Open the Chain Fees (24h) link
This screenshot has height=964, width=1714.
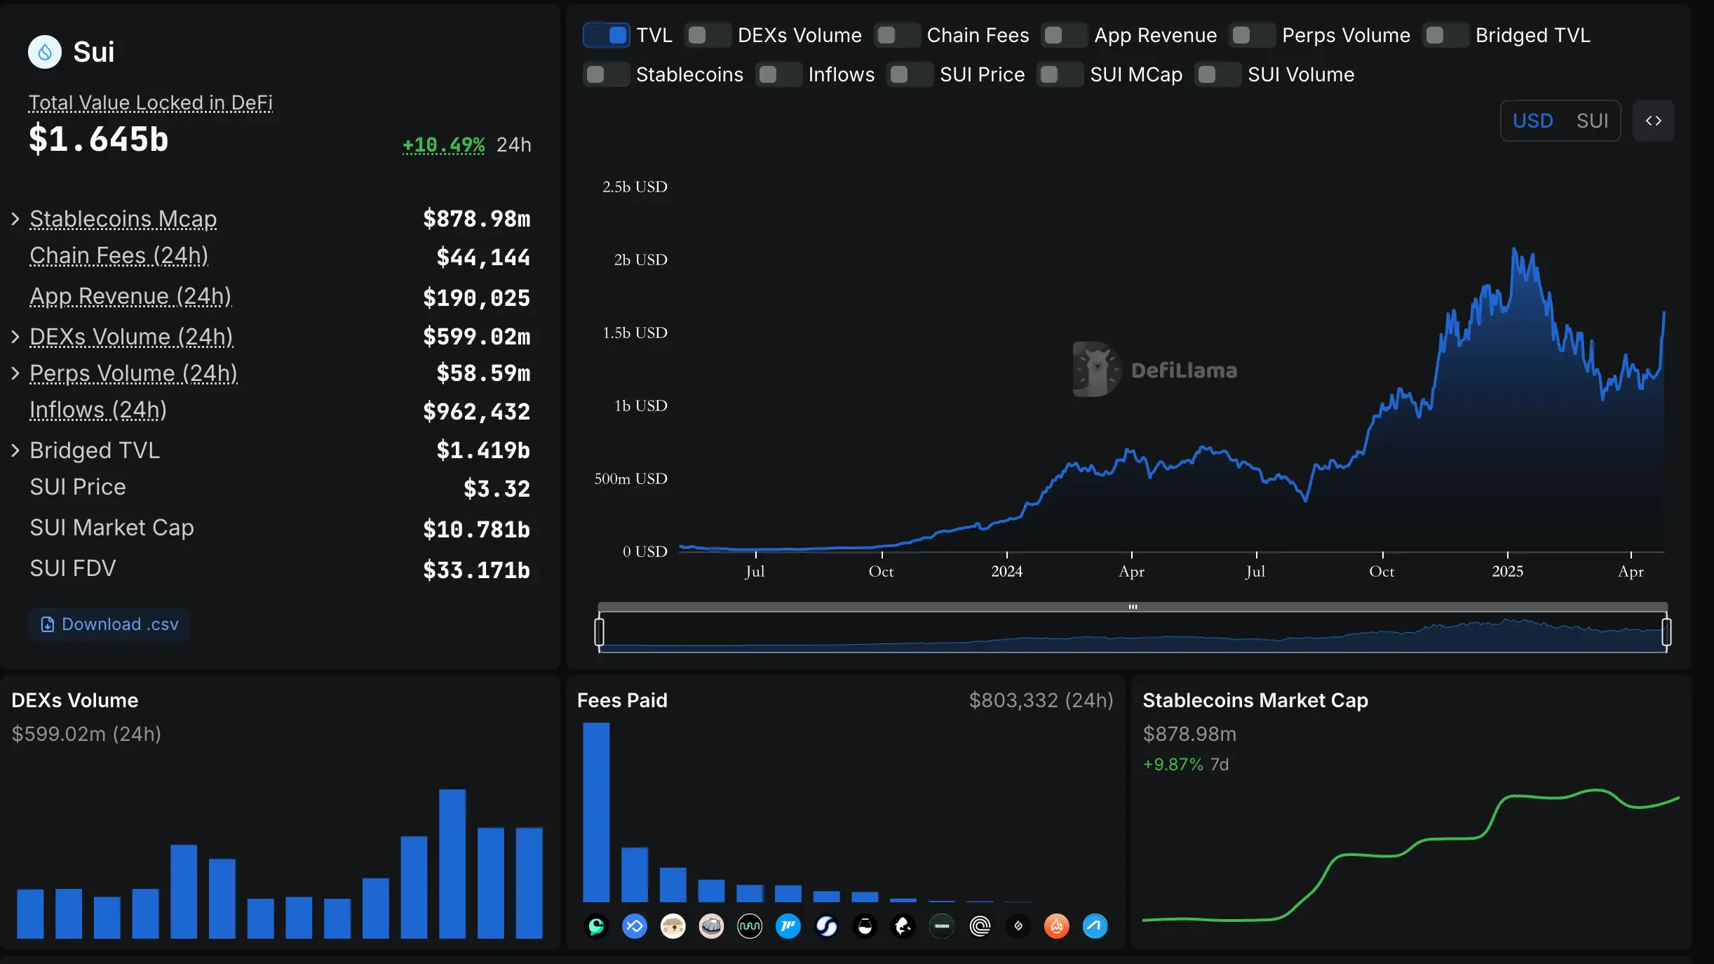[119, 256]
